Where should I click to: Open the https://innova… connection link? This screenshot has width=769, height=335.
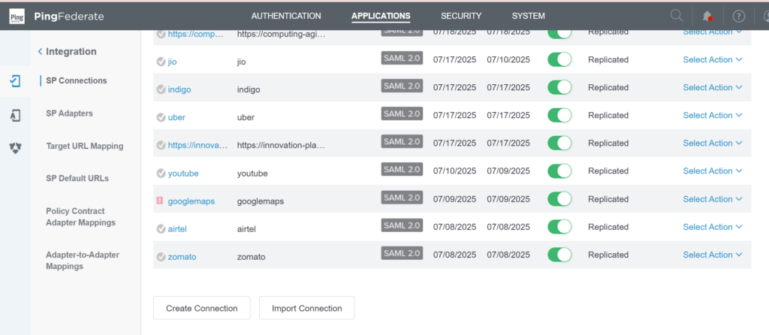pyautogui.click(x=198, y=145)
